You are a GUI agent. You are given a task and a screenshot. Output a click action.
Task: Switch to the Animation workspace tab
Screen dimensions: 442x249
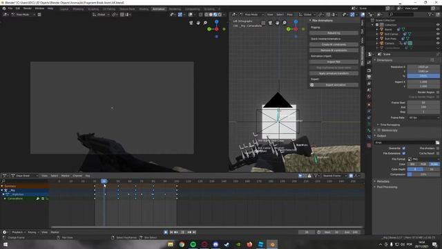pos(159,9)
